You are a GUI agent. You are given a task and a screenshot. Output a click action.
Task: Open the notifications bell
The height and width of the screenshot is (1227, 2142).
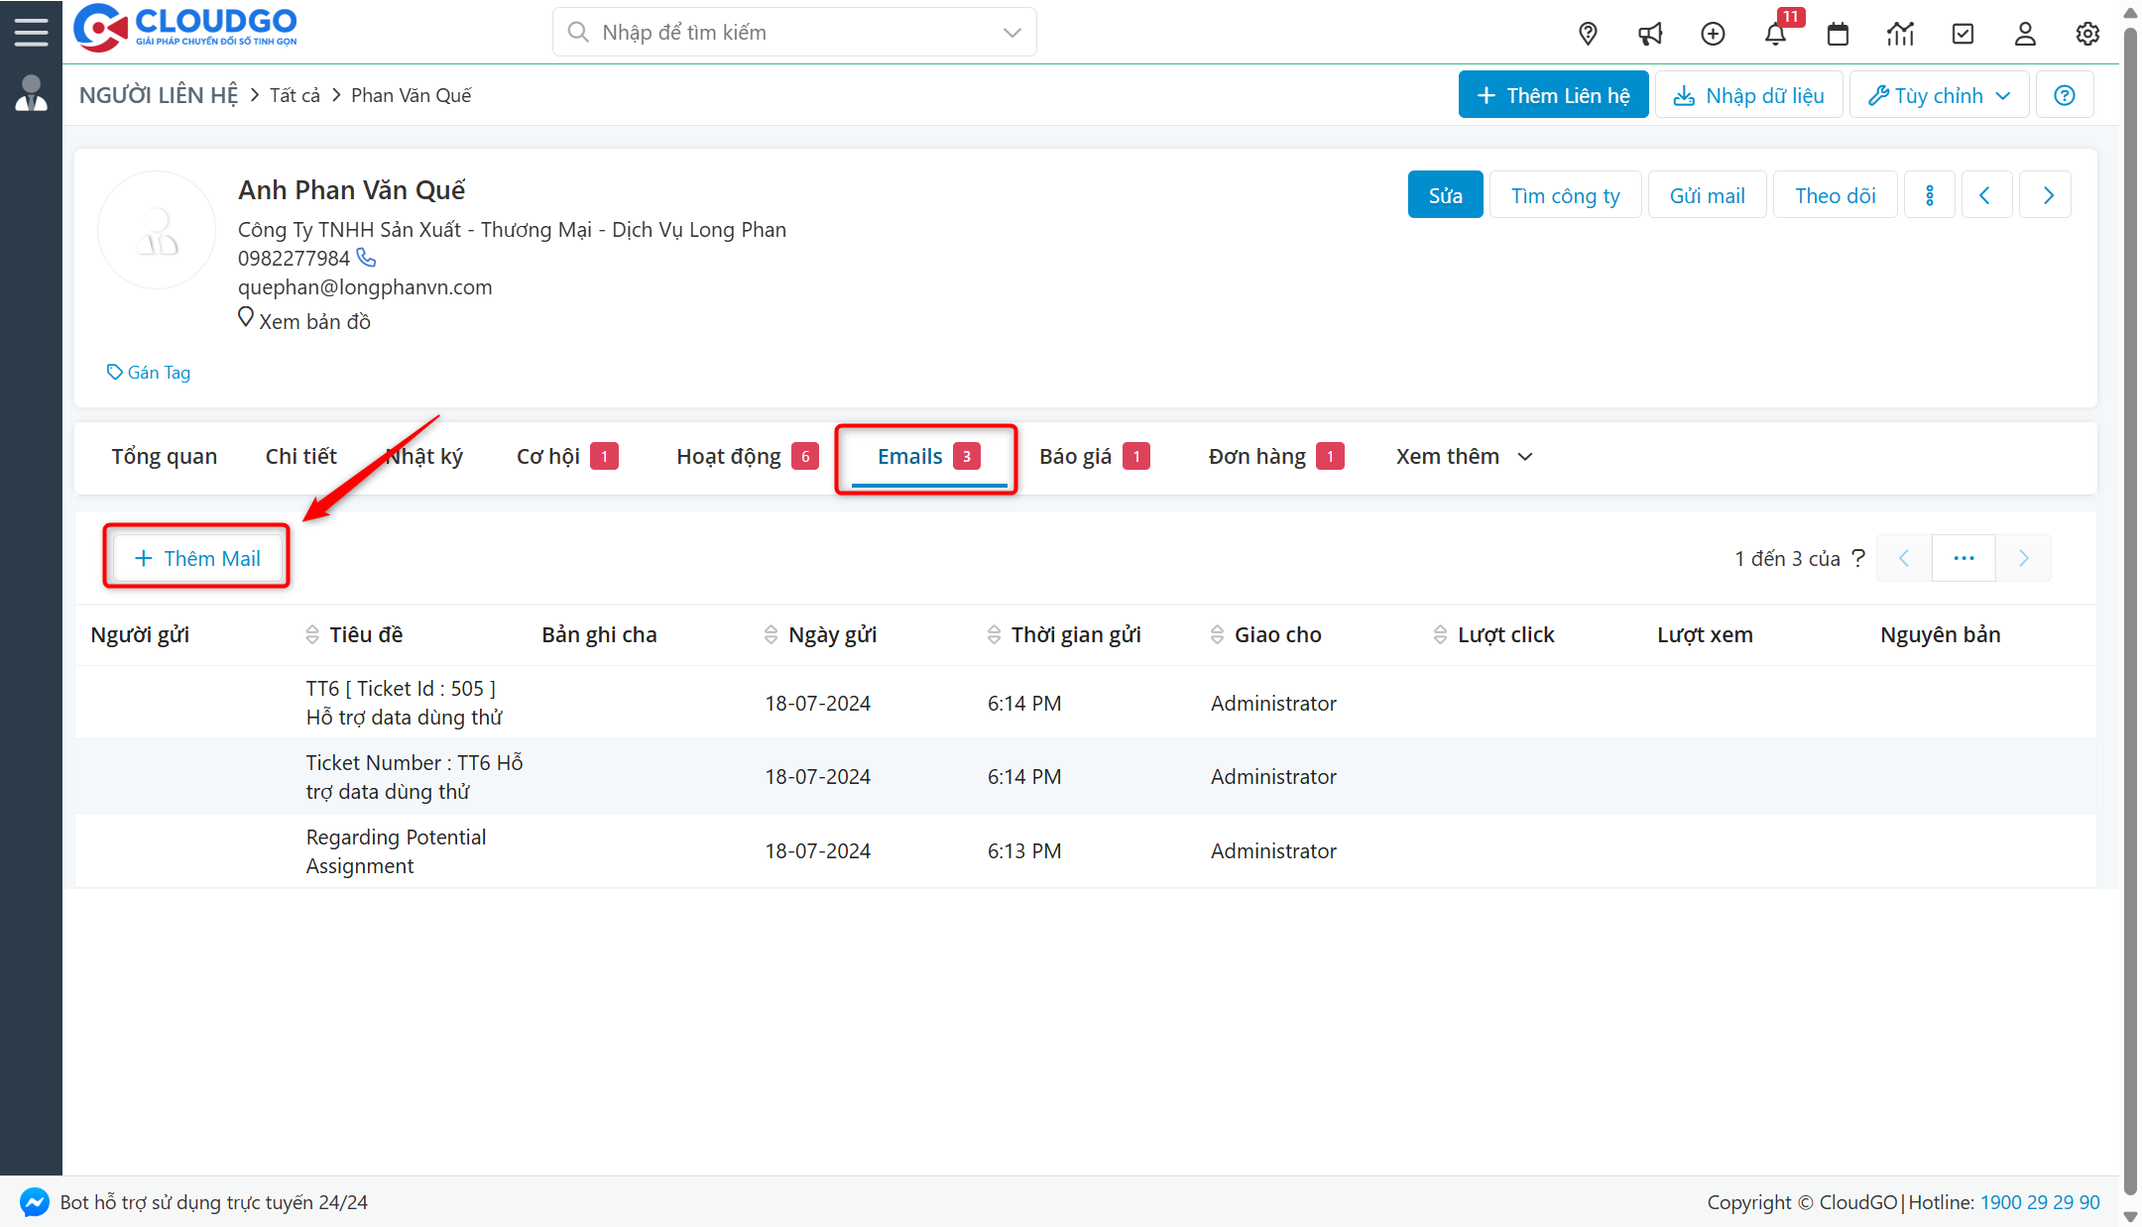1775,34
